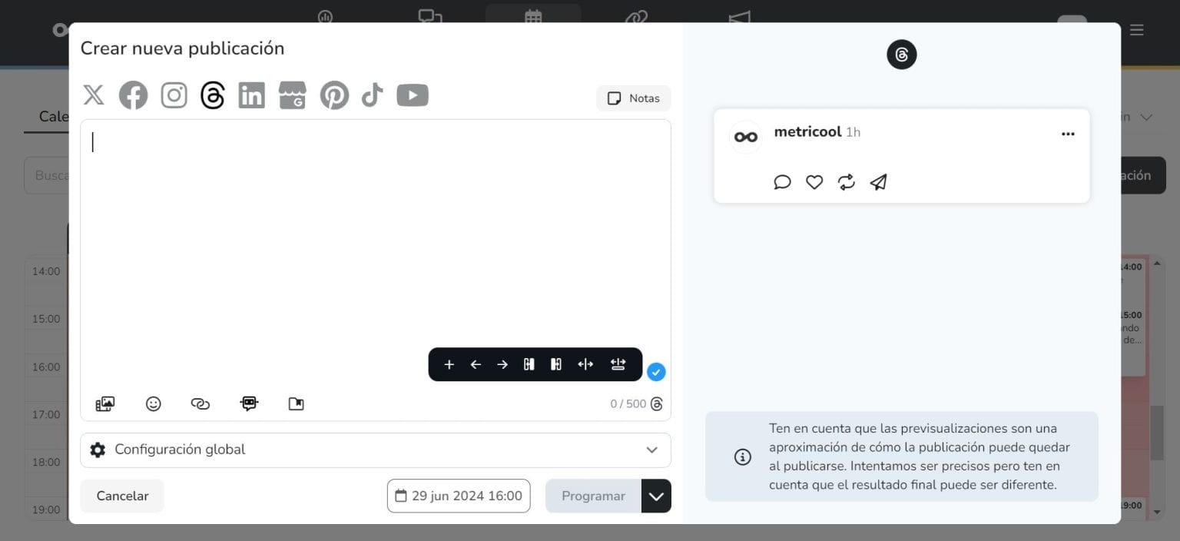Image resolution: width=1180 pixels, height=541 pixels.
Task: Select the YouTube network icon
Action: [412, 95]
